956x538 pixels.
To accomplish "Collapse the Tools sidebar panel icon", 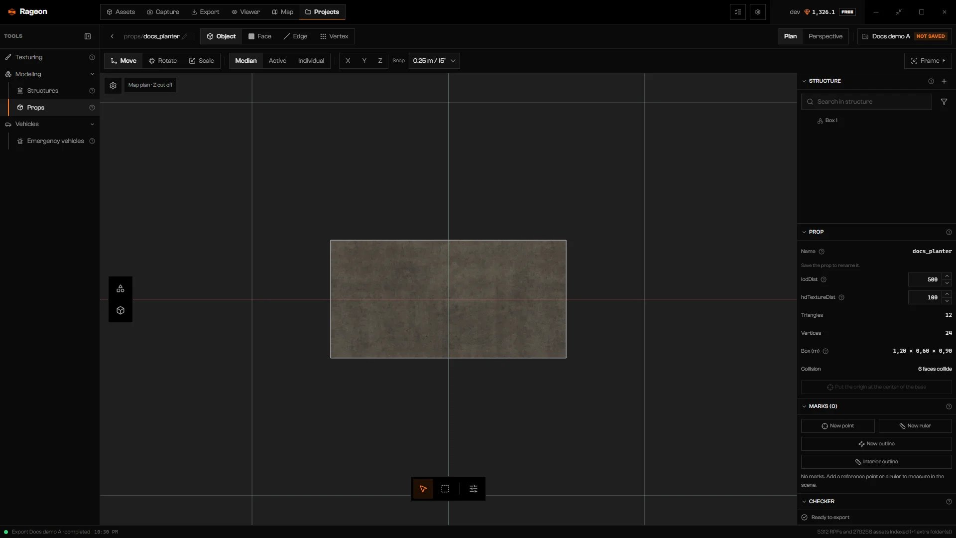I will (88, 36).
